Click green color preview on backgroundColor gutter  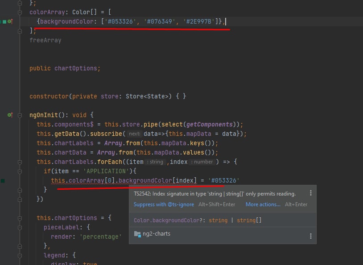click(x=4, y=22)
